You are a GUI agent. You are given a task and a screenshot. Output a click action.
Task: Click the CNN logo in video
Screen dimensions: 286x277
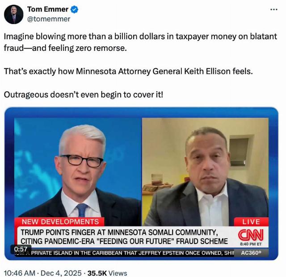251,235
